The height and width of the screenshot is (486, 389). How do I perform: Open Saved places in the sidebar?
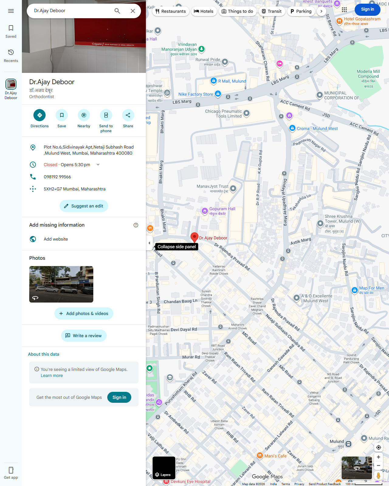click(x=11, y=32)
